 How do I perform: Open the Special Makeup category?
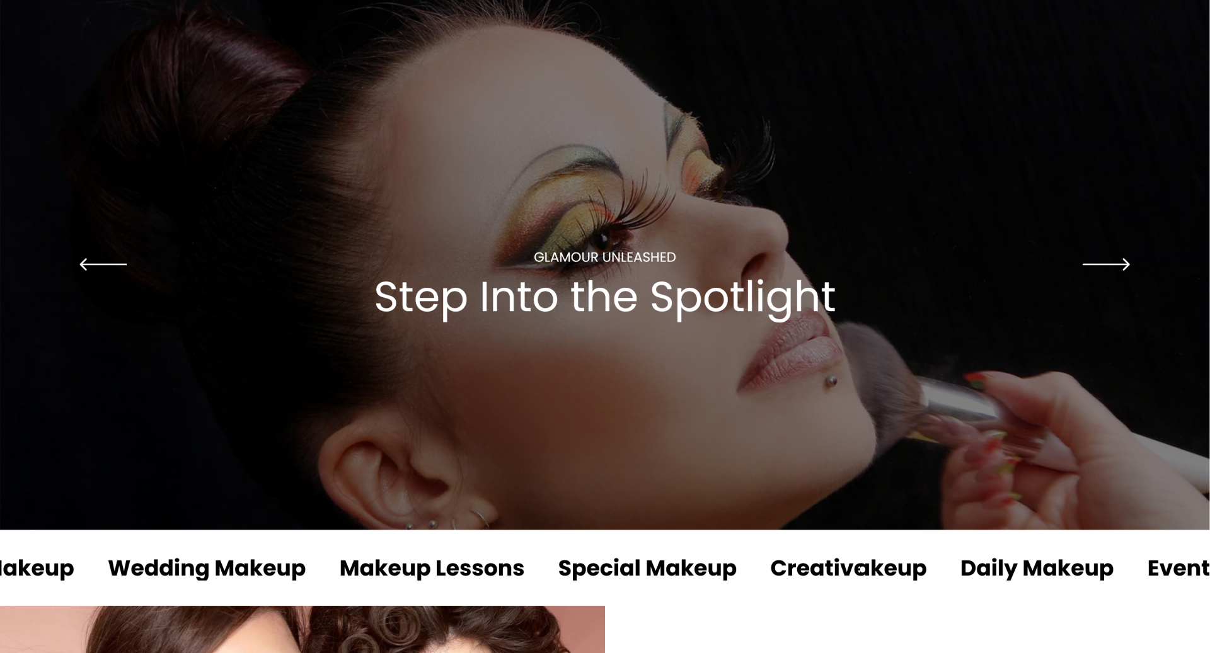click(647, 568)
